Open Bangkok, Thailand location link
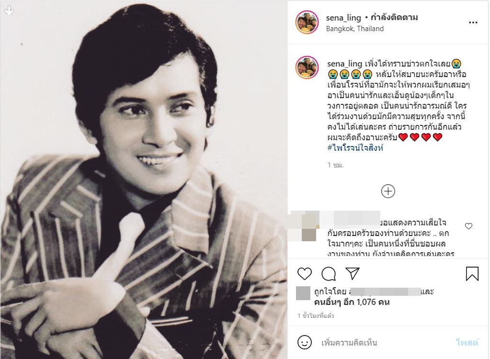Screen dimensions: 490x359 tap(355, 29)
